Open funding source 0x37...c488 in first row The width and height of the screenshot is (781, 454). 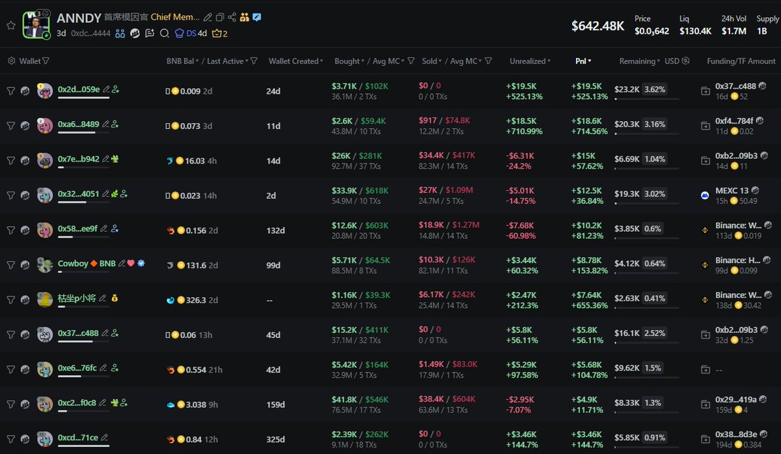pos(735,86)
